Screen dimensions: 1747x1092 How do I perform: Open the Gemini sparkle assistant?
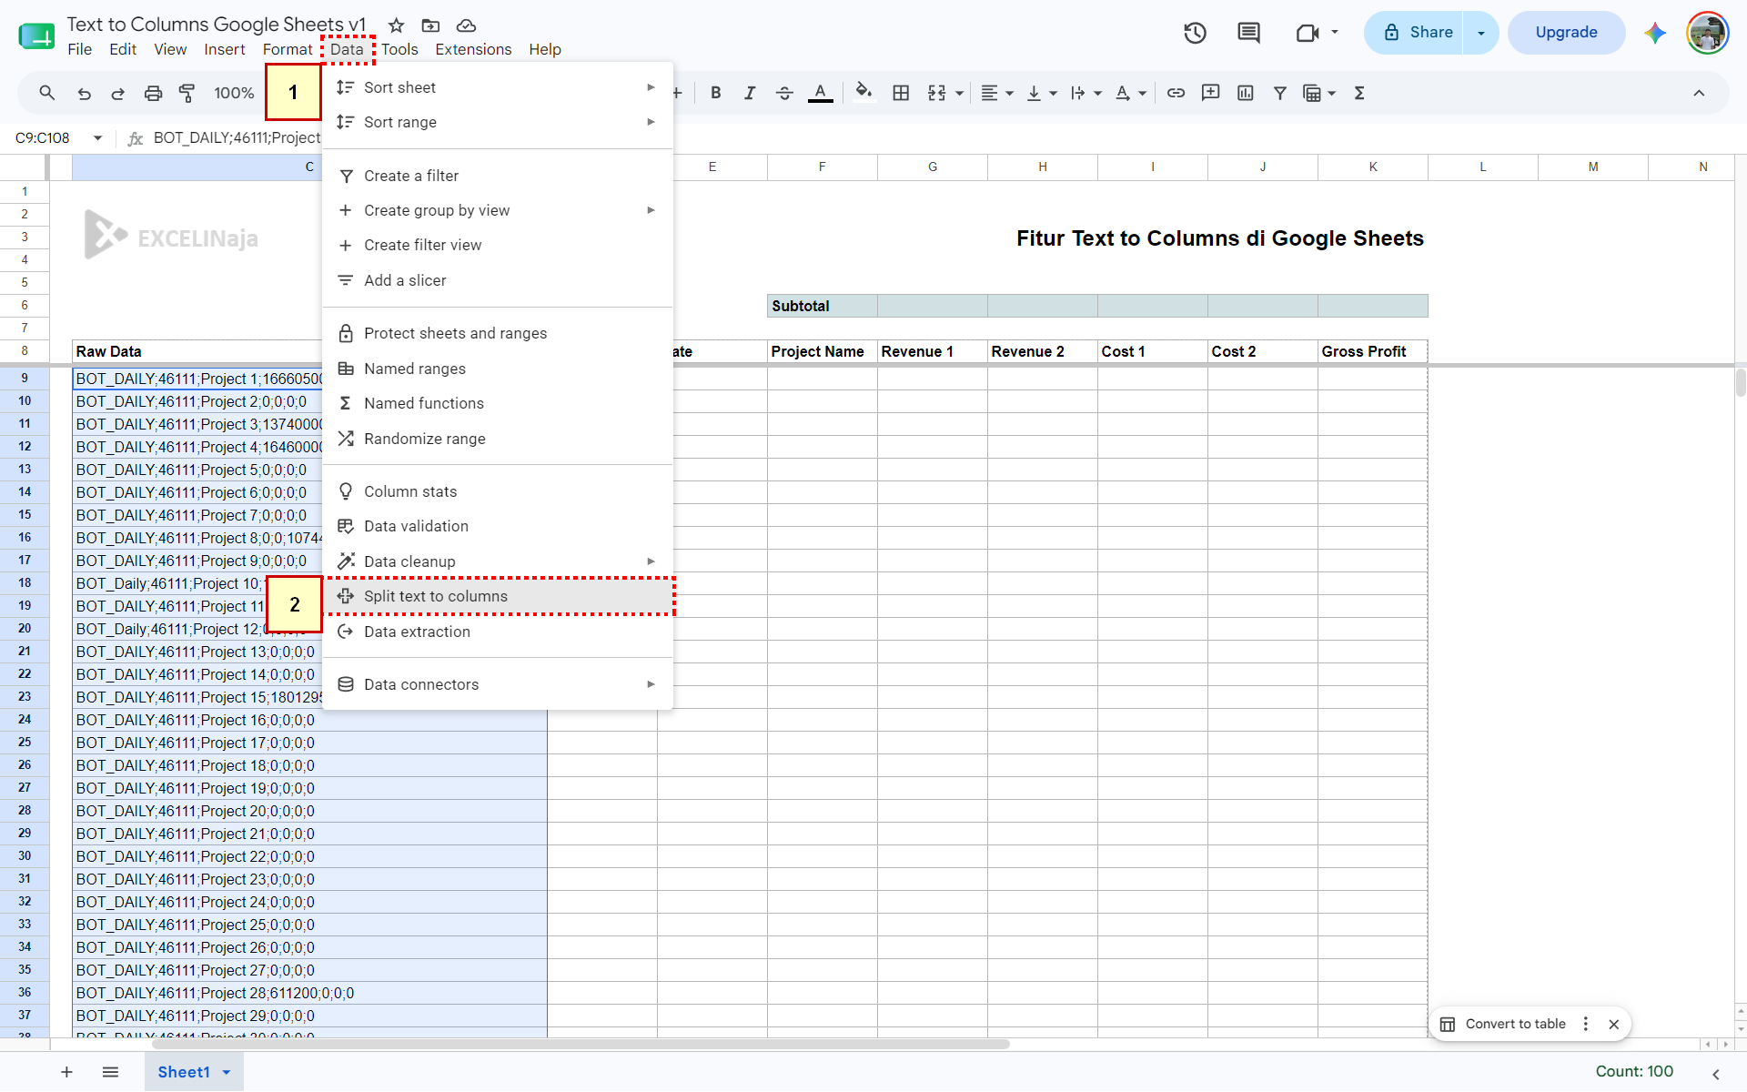(x=1655, y=33)
